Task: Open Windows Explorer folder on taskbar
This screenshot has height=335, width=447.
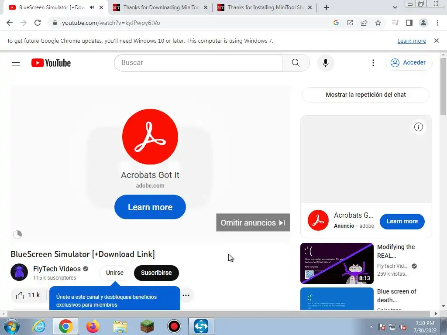Action: [120, 326]
